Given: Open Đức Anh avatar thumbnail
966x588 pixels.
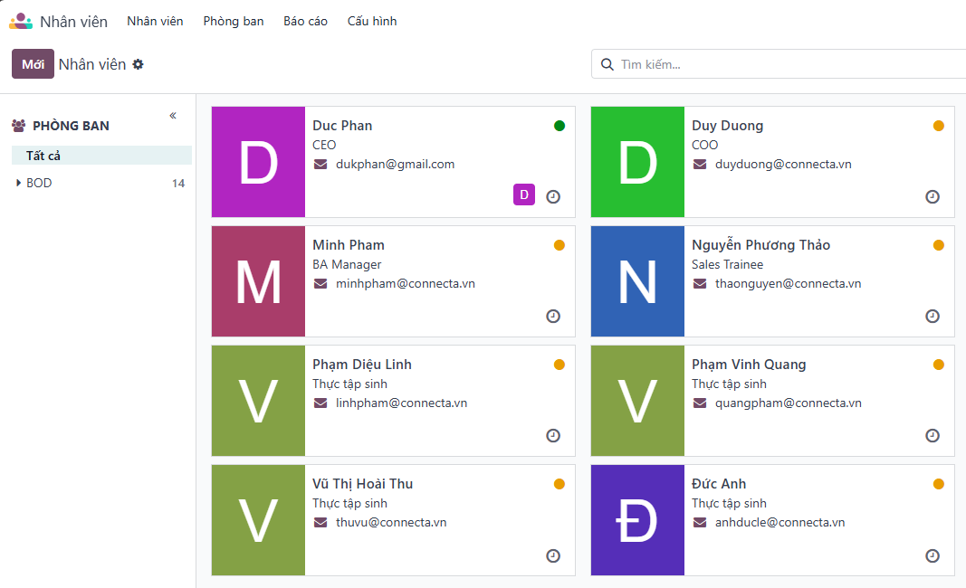Looking at the screenshot, I should tap(637, 520).
